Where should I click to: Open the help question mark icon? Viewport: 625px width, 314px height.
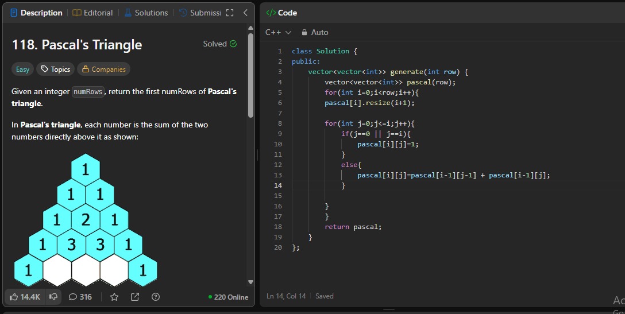pyautogui.click(x=156, y=297)
